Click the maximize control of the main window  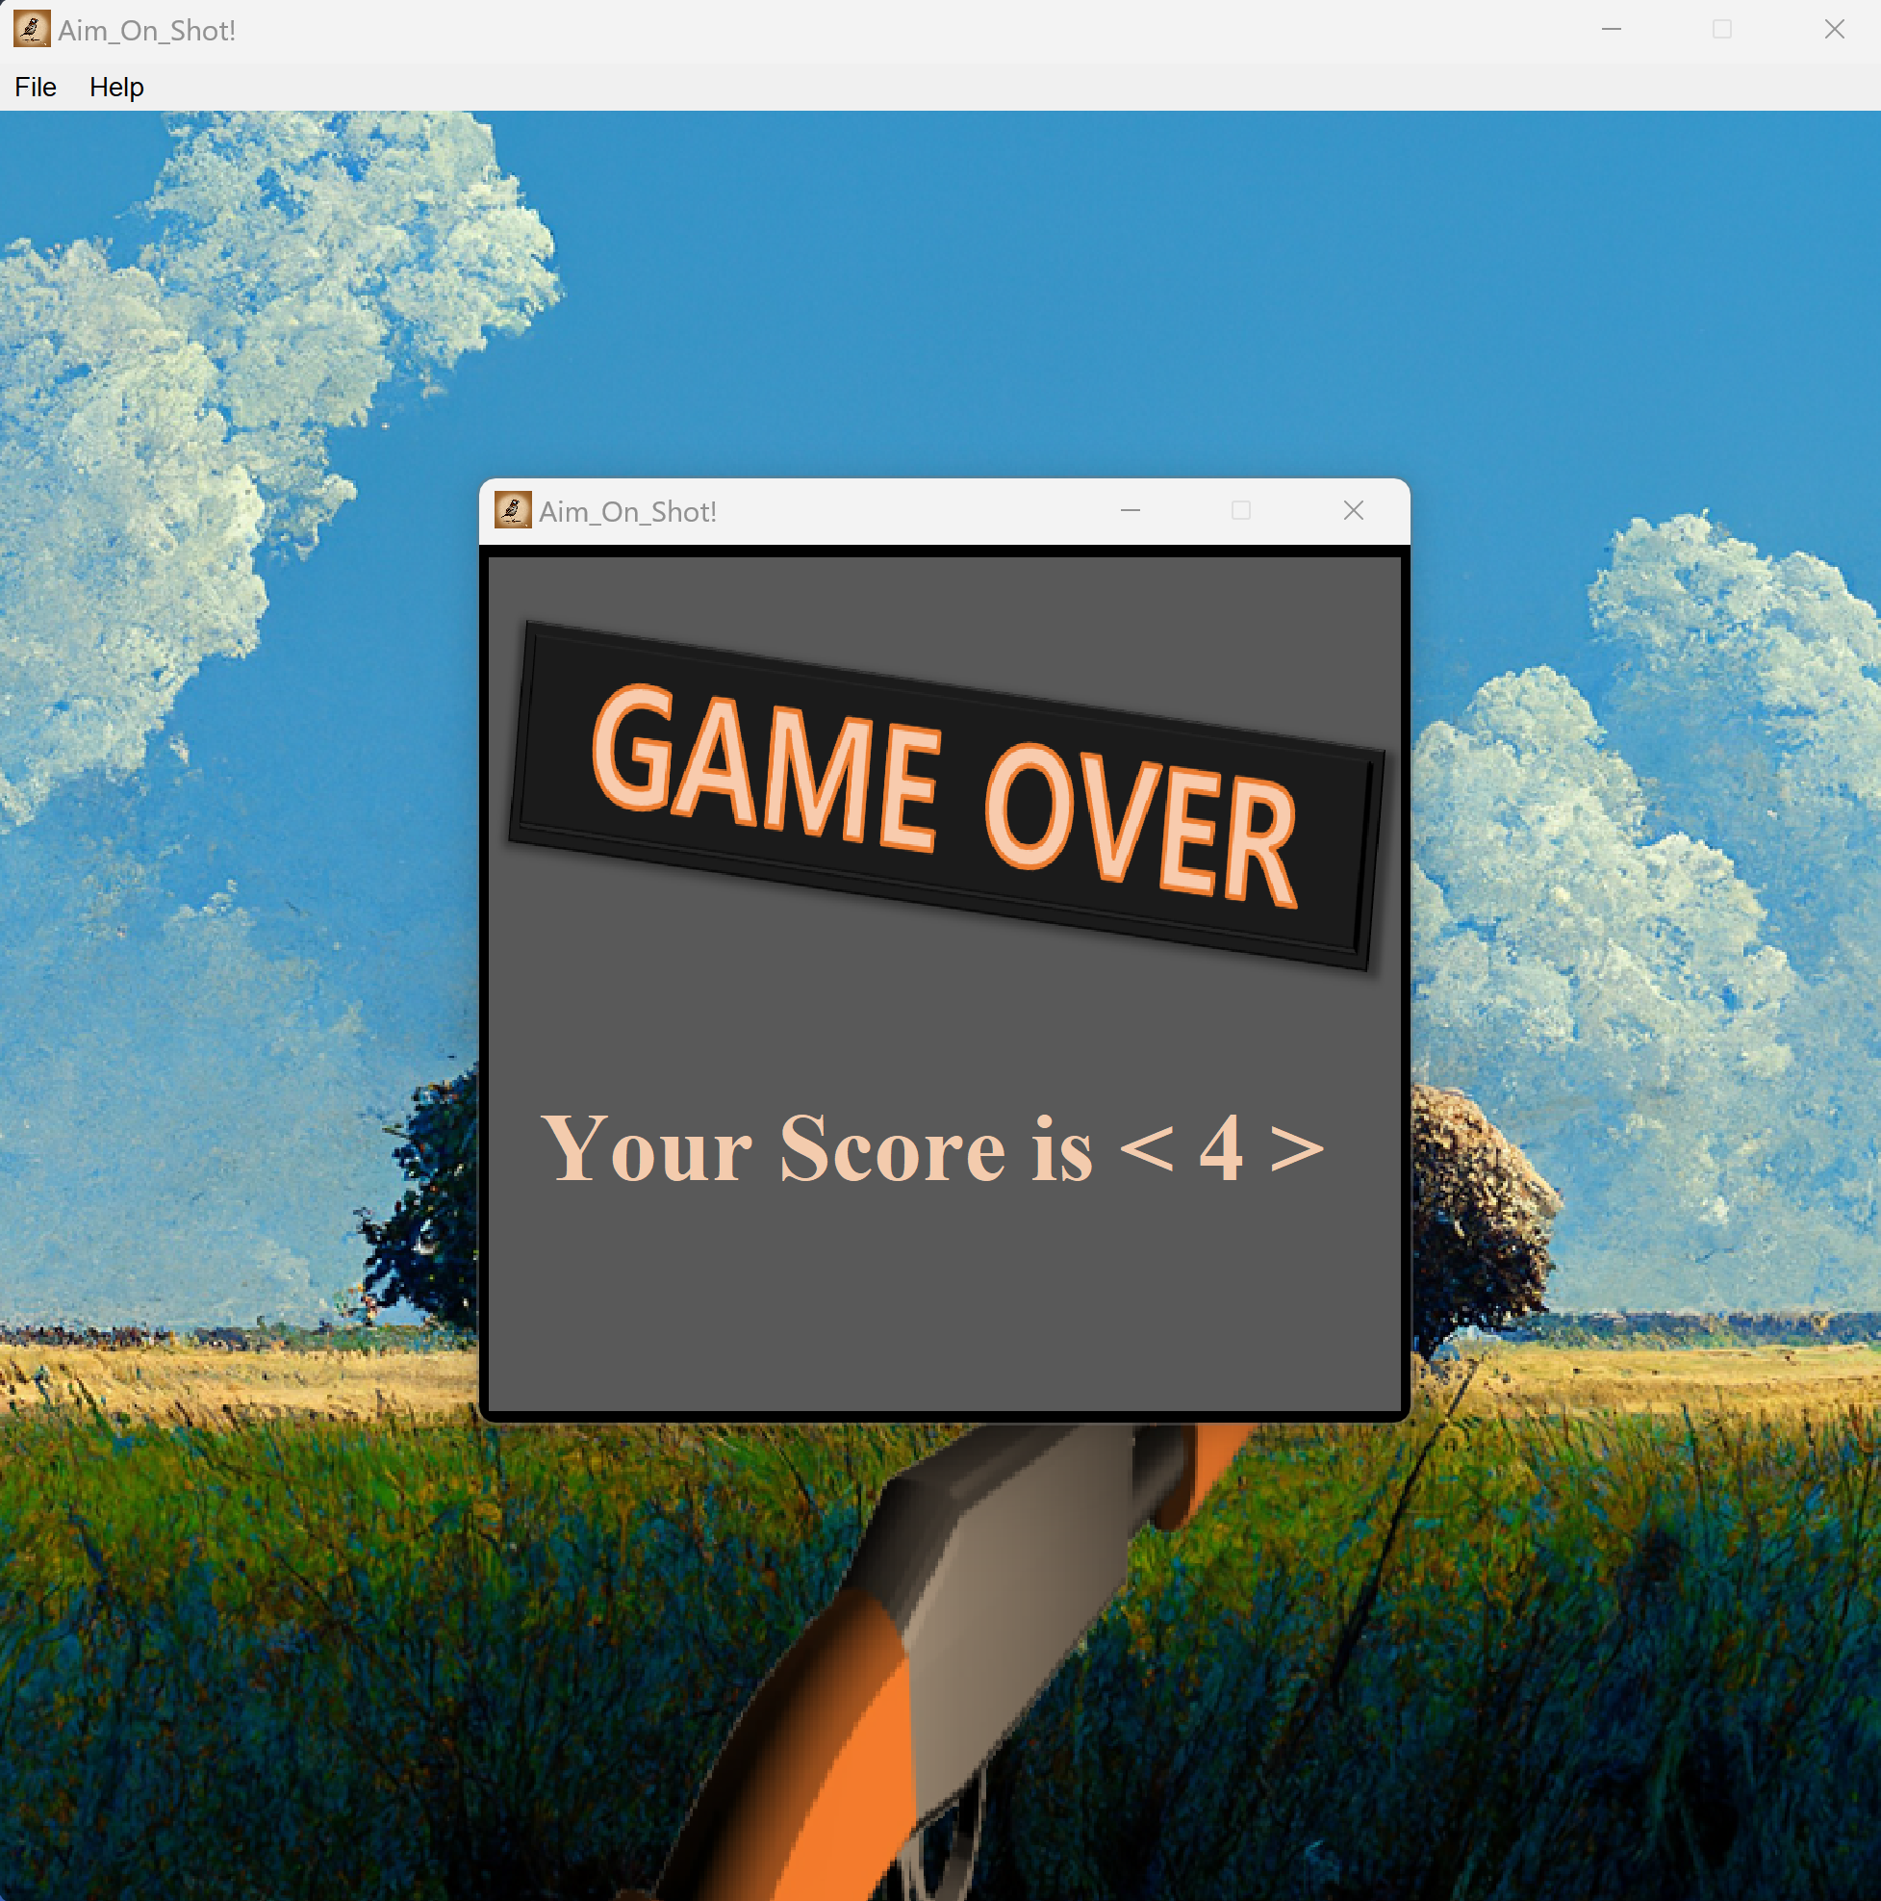click(1721, 30)
